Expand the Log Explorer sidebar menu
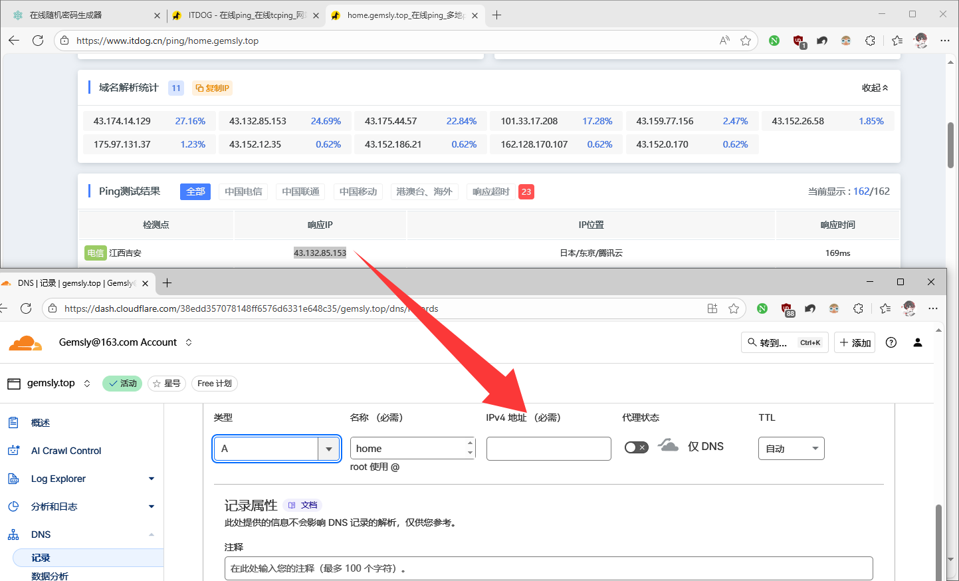 pyautogui.click(x=151, y=479)
